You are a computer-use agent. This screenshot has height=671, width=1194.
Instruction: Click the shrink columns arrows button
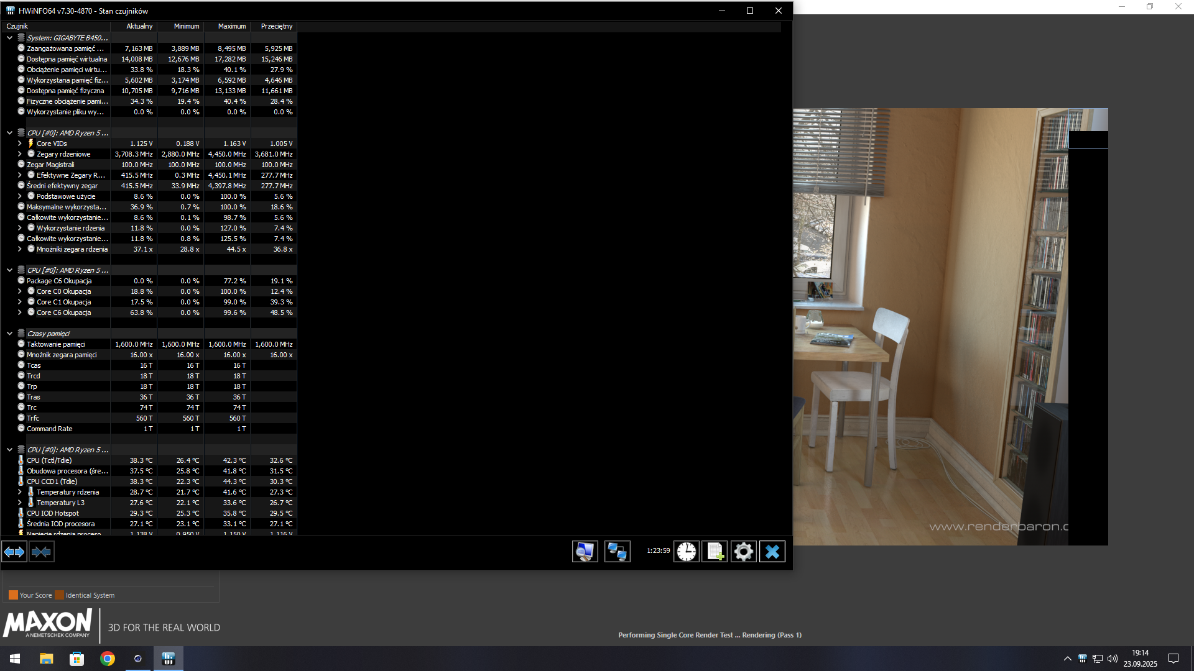41,552
